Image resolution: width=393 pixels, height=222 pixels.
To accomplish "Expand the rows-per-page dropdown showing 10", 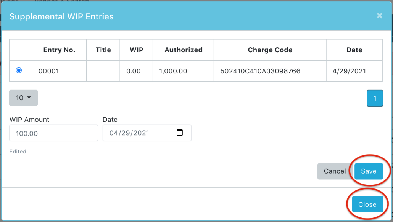I will tap(24, 98).
